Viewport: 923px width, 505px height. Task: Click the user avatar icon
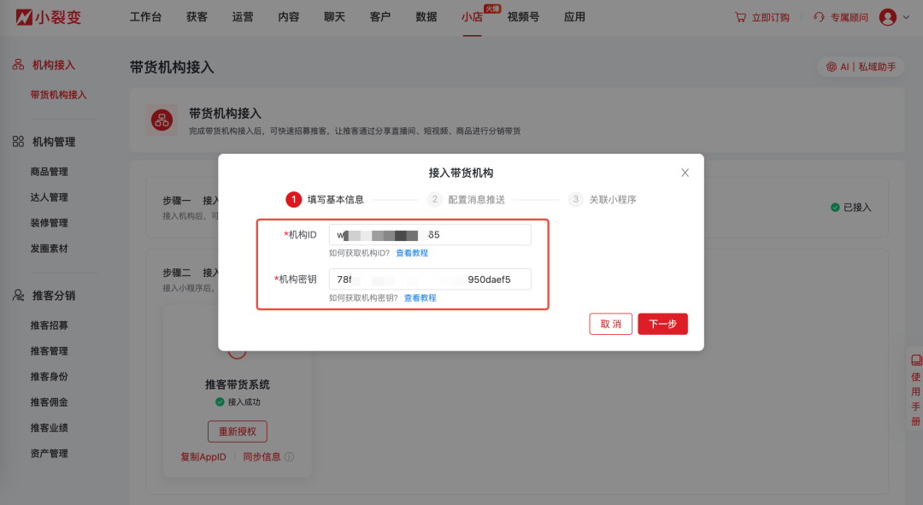(889, 16)
